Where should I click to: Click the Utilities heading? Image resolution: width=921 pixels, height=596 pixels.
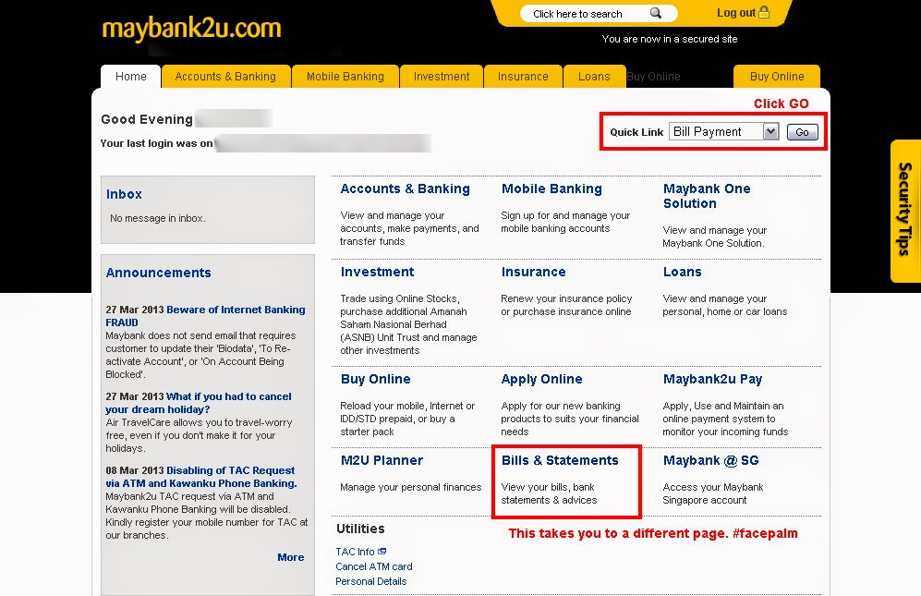(360, 529)
